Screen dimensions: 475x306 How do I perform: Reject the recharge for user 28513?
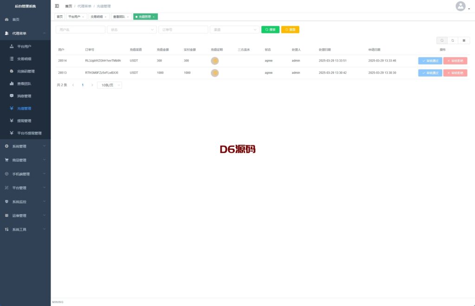(456, 73)
